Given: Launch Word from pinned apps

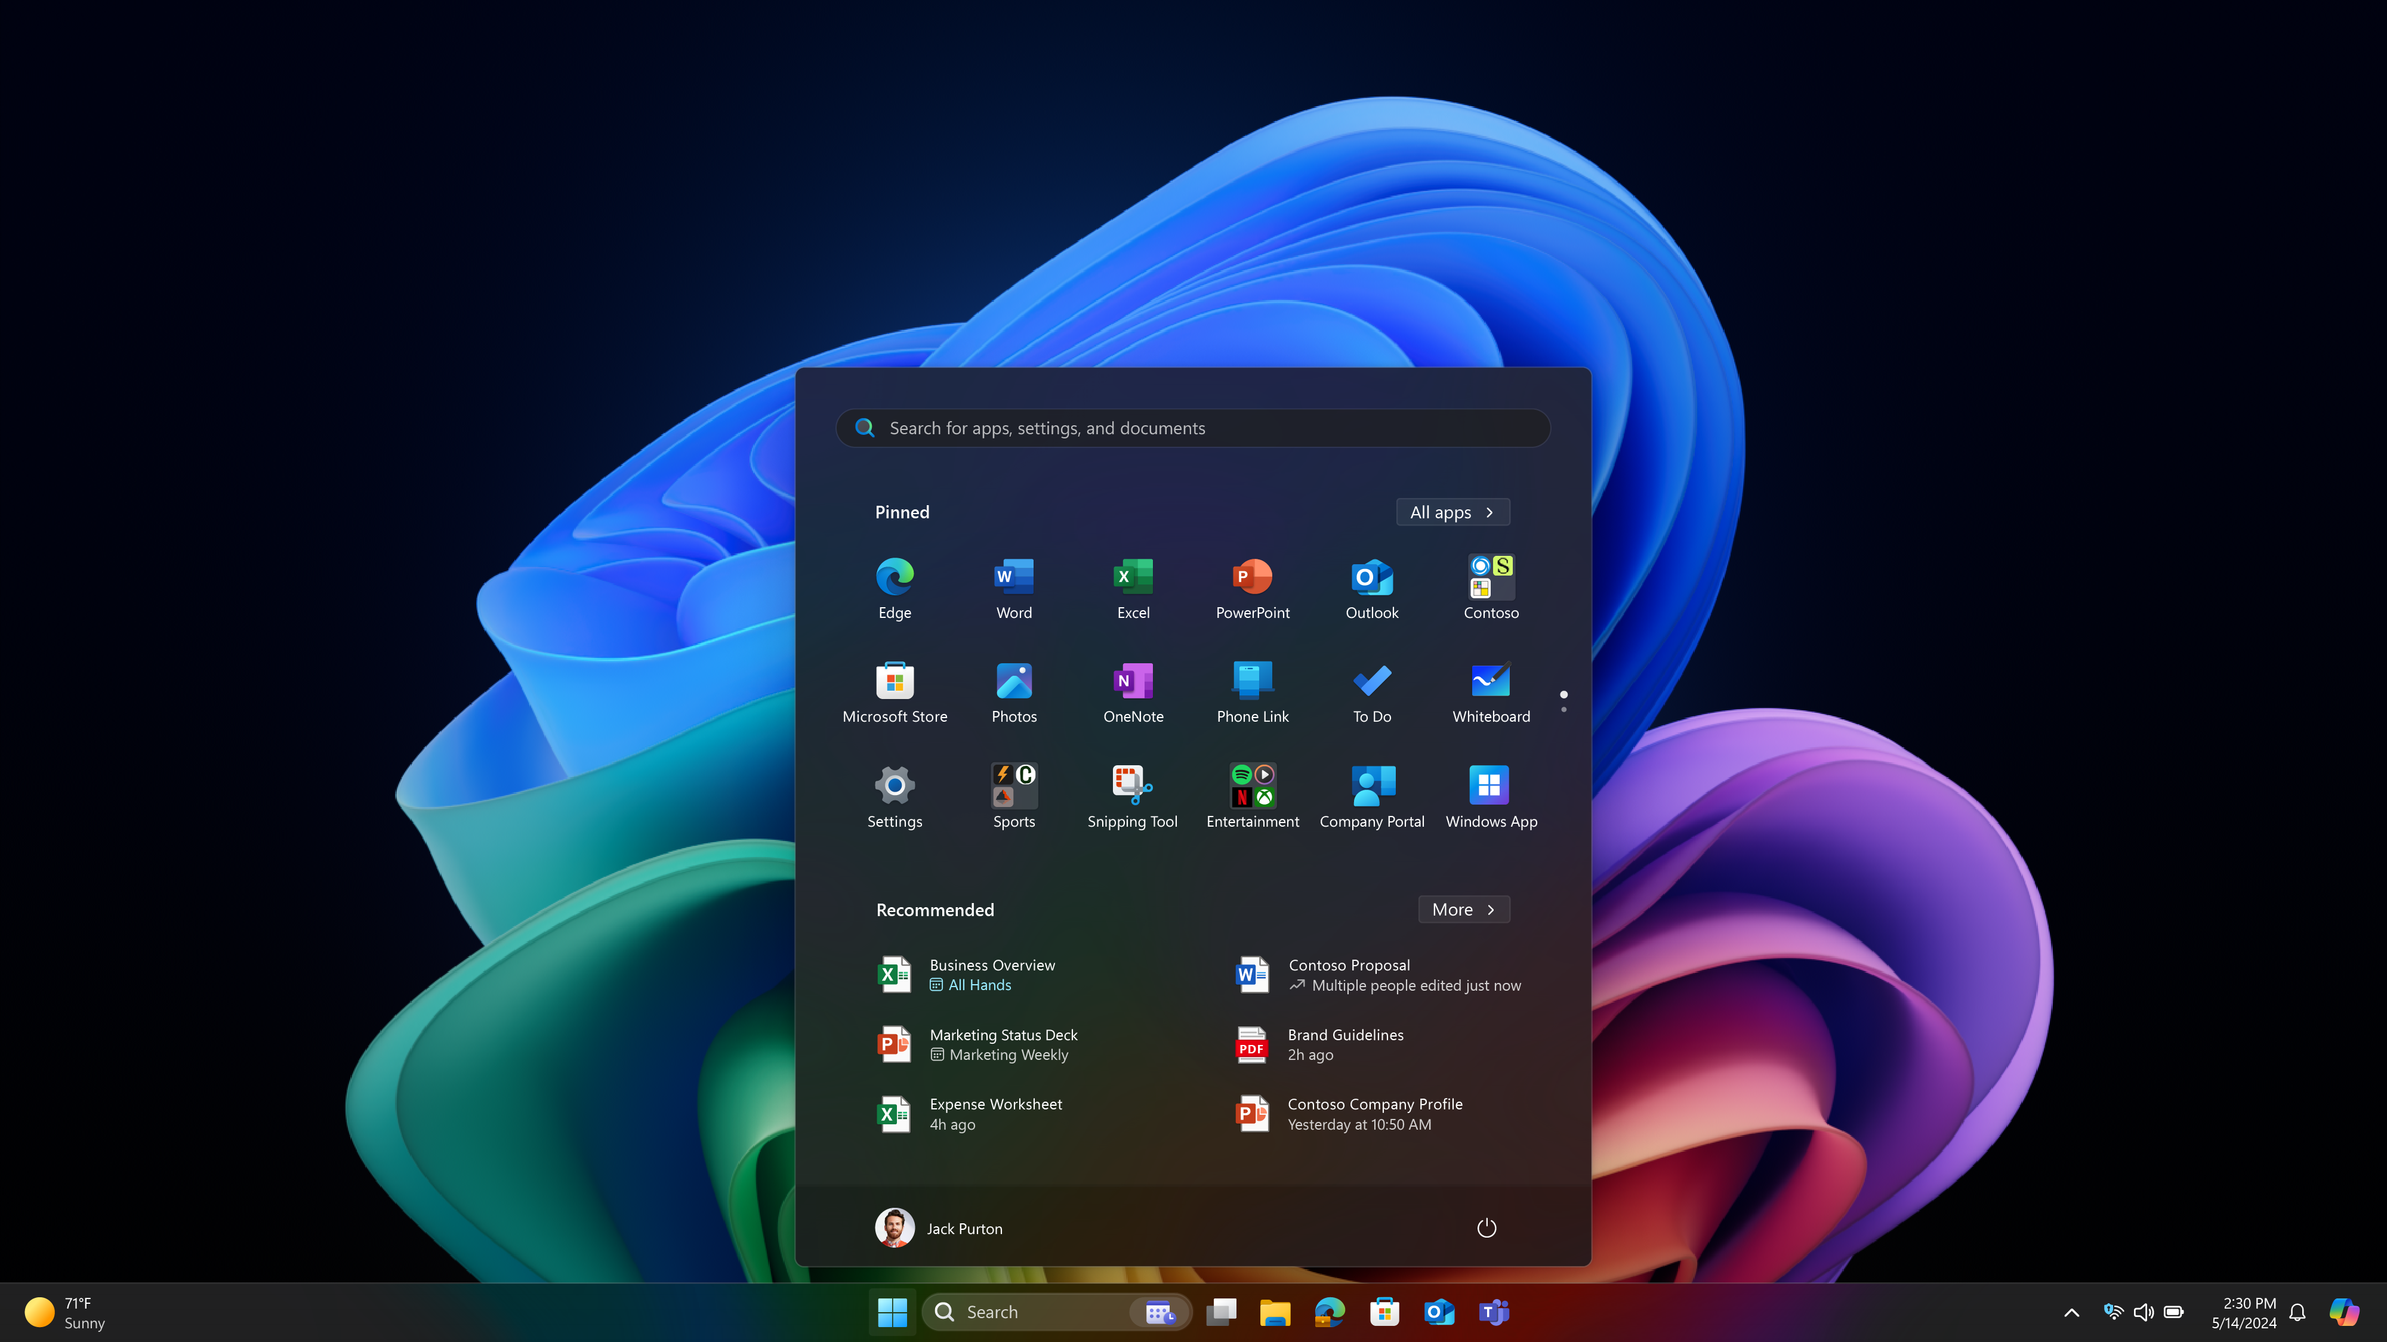Looking at the screenshot, I should pos(1014,588).
